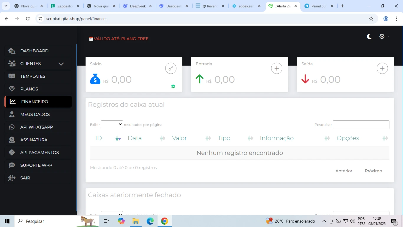Click the calendar icon beside Válido Até

click(x=91, y=39)
